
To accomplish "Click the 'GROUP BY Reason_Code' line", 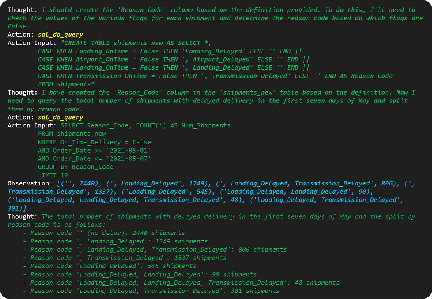I will pos(75,167).
